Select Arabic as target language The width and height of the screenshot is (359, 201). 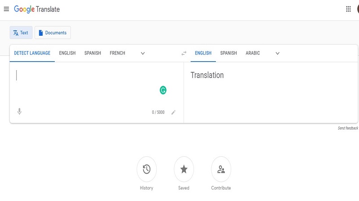point(253,53)
